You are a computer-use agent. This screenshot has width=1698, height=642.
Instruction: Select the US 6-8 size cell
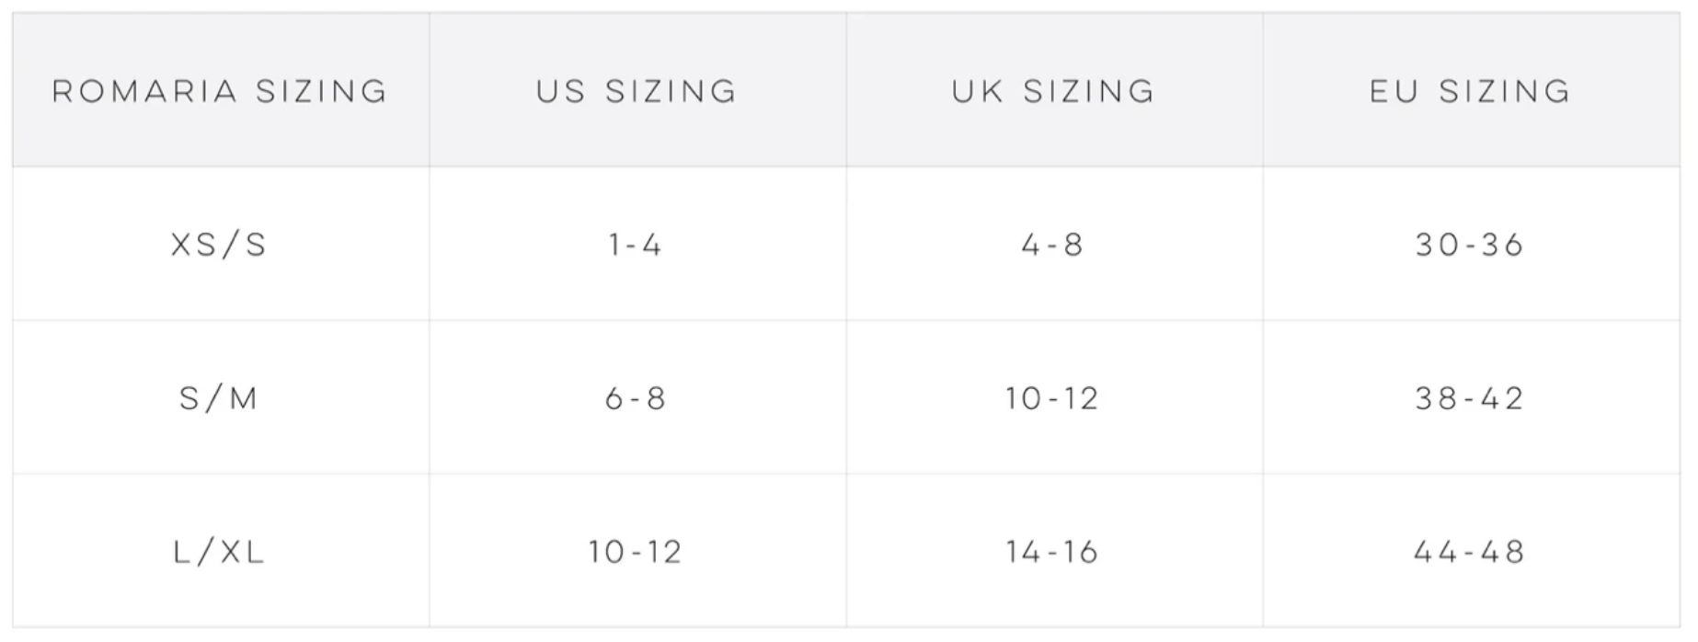tap(636, 398)
